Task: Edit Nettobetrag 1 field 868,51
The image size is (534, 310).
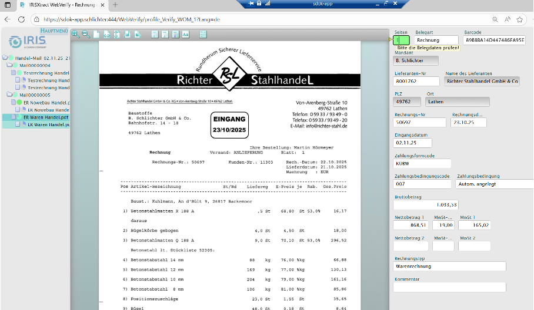Action: [410, 225]
